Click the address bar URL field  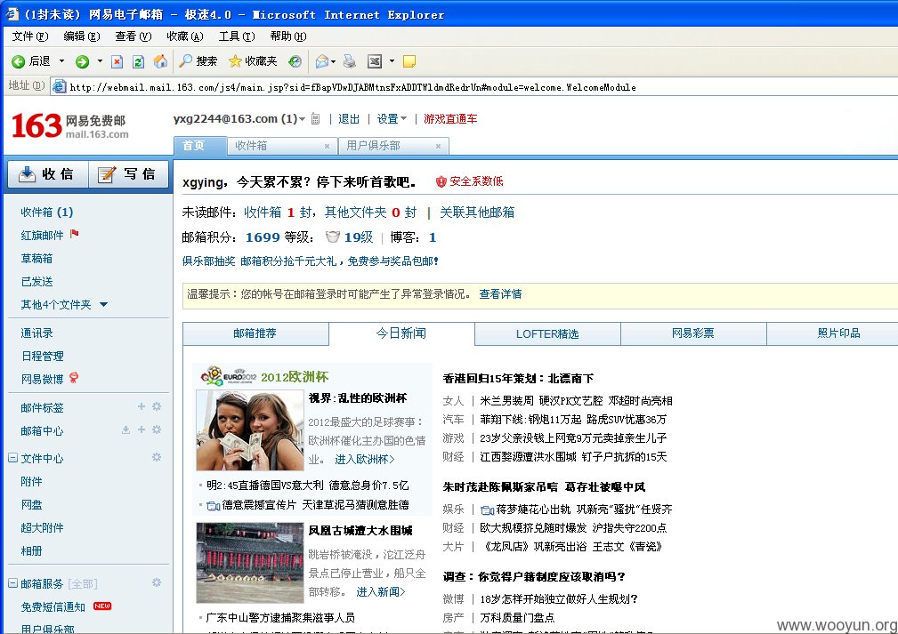click(475, 87)
